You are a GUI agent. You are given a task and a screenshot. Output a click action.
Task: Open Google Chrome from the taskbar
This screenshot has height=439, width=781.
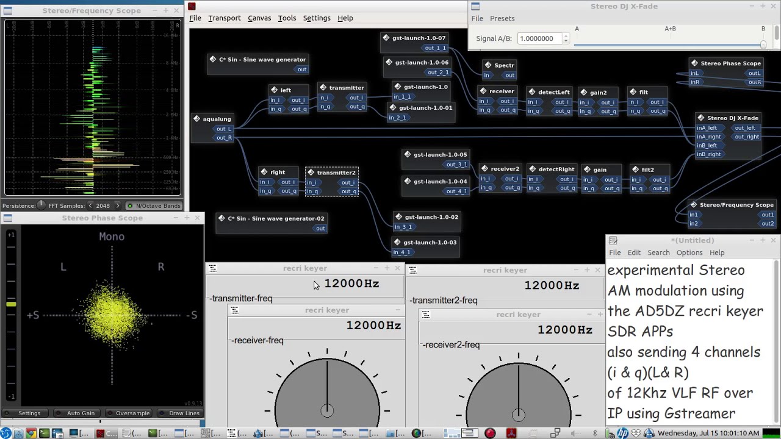[31, 434]
